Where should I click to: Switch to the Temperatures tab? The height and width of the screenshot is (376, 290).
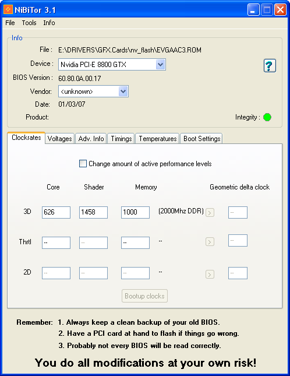(x=158, y=138)
